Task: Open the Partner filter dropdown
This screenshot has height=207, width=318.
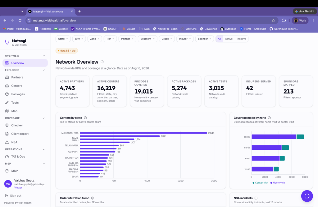Action: [127, 39]
